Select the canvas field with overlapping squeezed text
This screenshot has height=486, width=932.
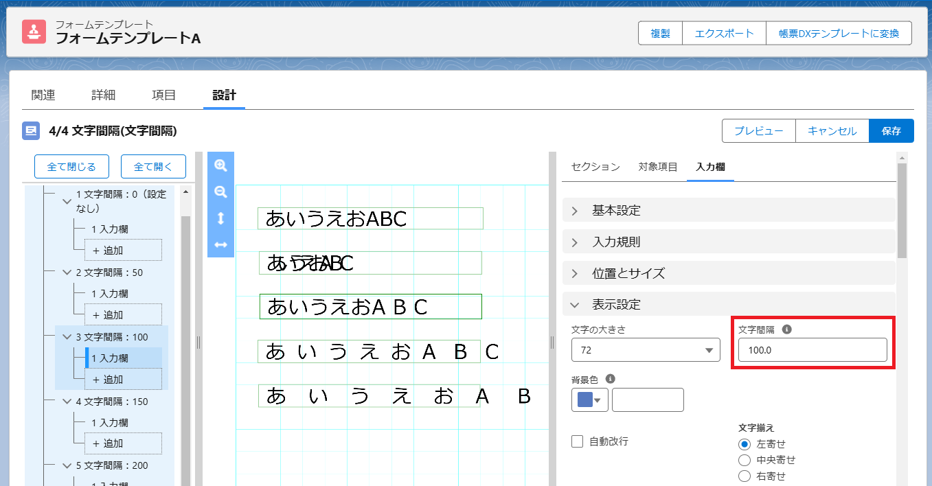pos(370,263)
